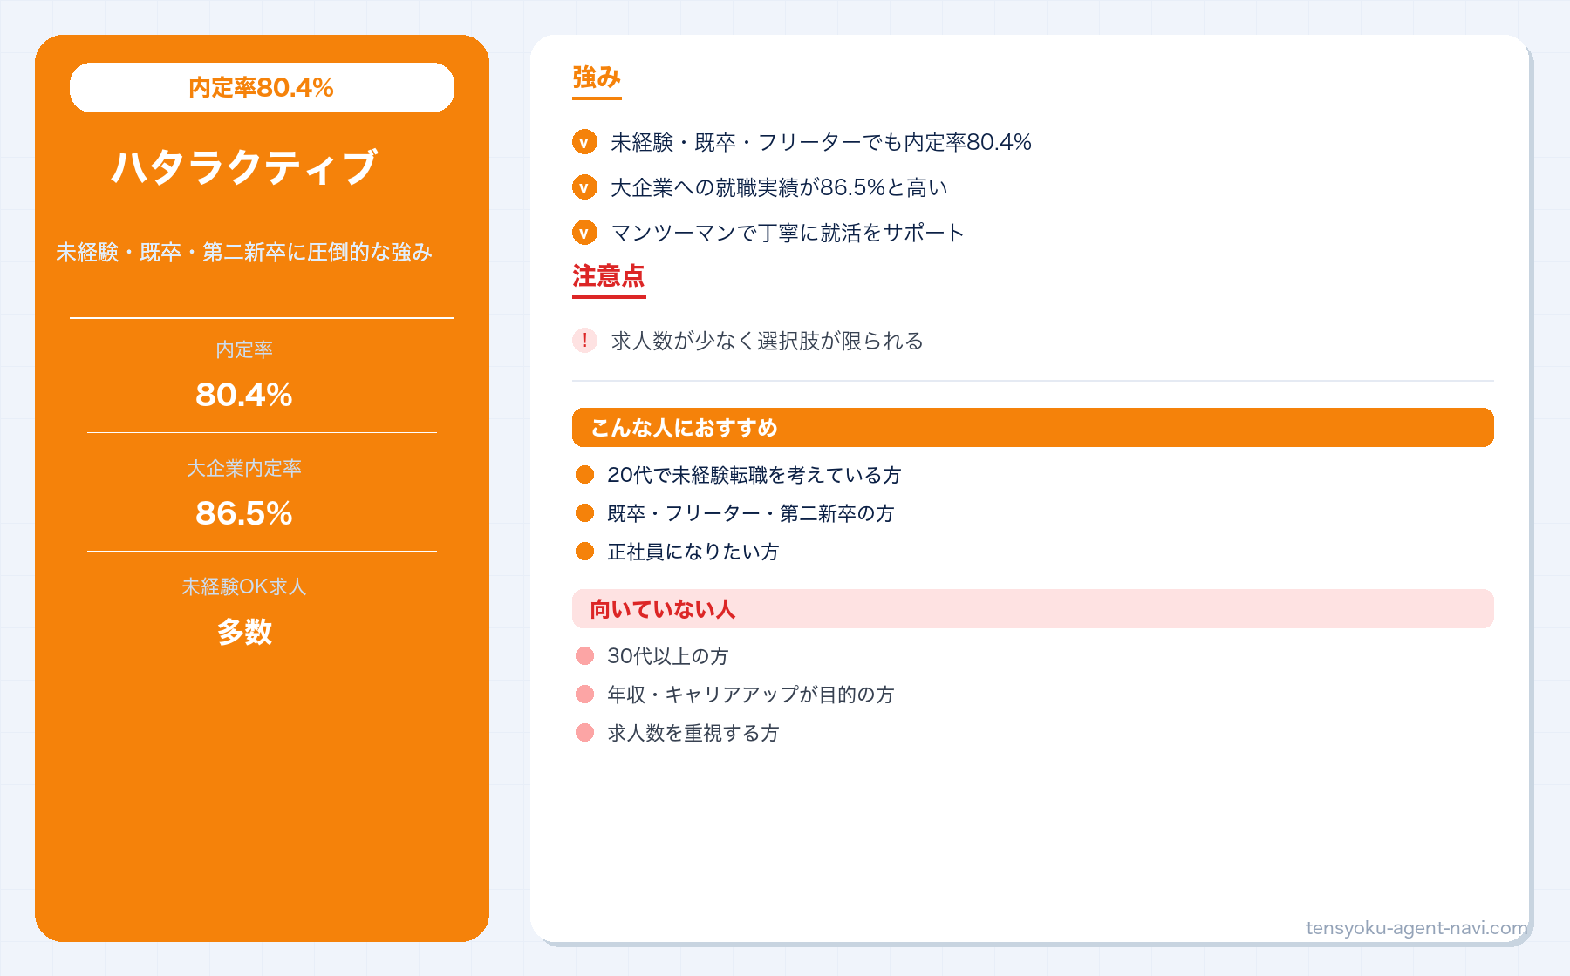Image resolution: width=1570 pixels, height=976 pixels.
Task: Click the 未経験OK求人 label
Action: pyautogui.click(x=244, y=586)
